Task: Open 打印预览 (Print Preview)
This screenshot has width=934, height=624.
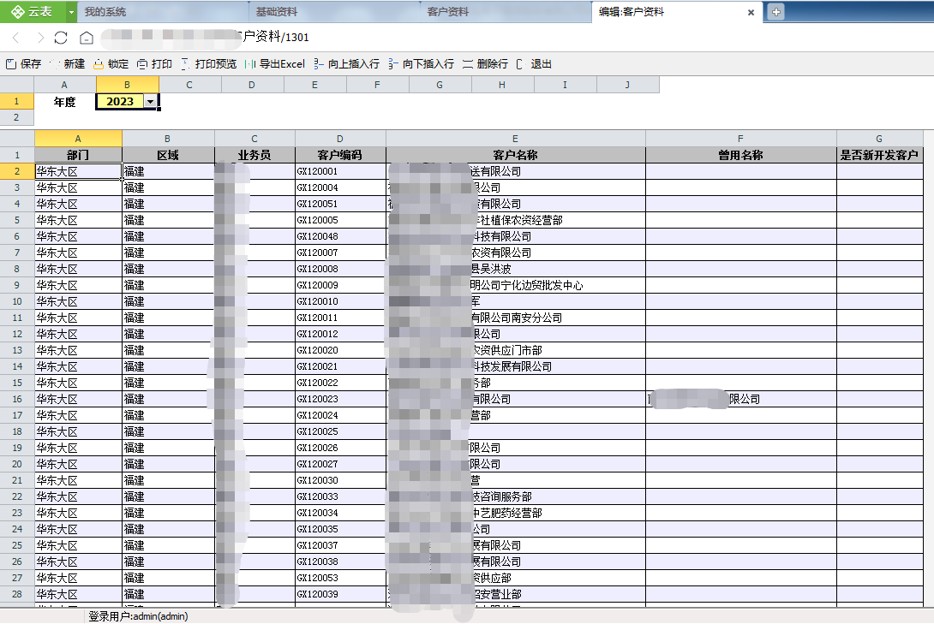Action: (x=208, y=63)
